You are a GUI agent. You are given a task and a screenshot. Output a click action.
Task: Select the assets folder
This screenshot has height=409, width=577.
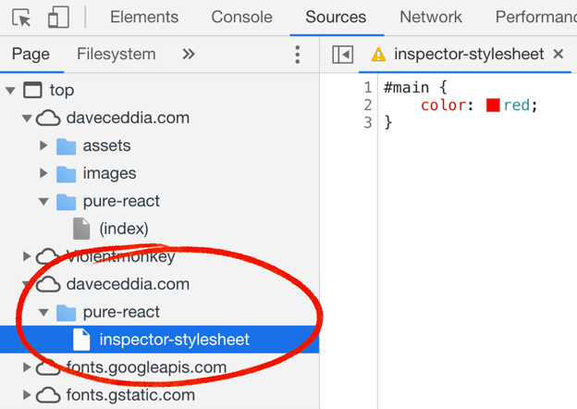[x=106, y=146]
